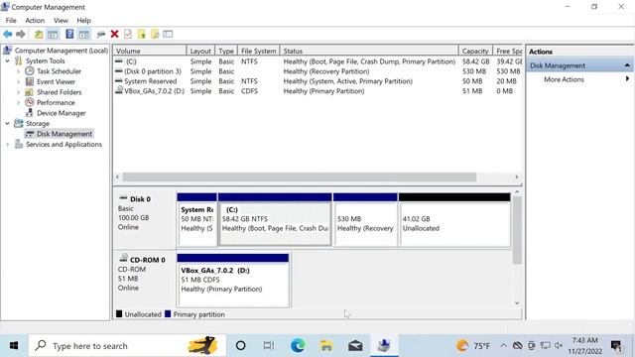The width and height of the screenshot is (635, 357).
Task: Click scroll-right arrow of volume list
Action: [x=517, y=178]
